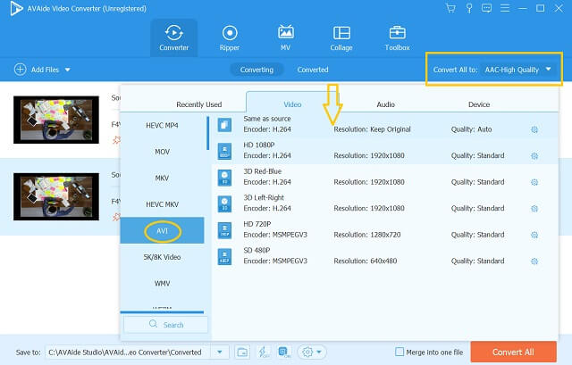Click the Same as source format icon
572x365 pixels.
224,125
